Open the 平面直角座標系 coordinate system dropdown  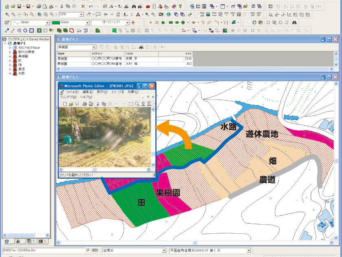248,250
